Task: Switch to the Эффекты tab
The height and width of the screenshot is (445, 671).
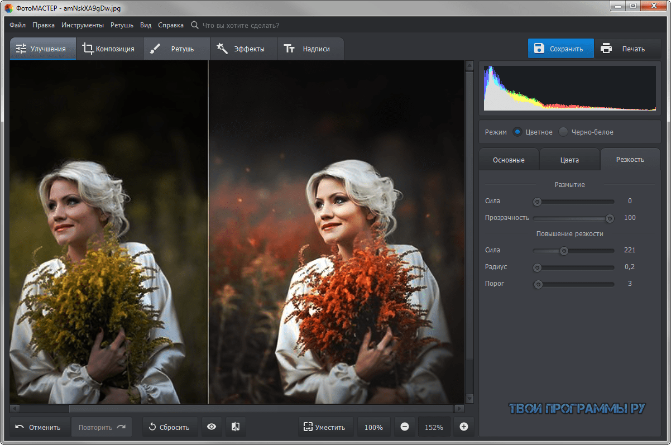Action: [243, 49]
